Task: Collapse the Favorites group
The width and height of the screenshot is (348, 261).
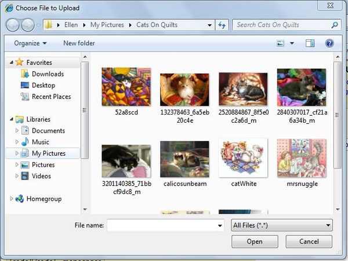Action: coord(12,63)
